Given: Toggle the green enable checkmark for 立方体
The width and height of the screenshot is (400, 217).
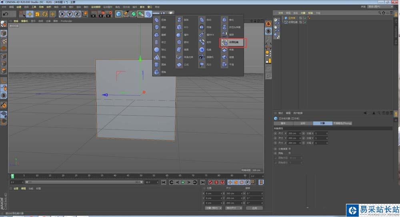Looking at the screenshot, I should (305, 18).
